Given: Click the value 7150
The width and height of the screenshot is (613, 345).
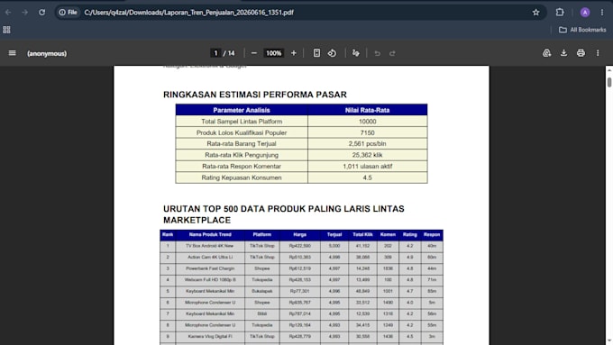Looking at the screenshot, I should pos(368,132).
